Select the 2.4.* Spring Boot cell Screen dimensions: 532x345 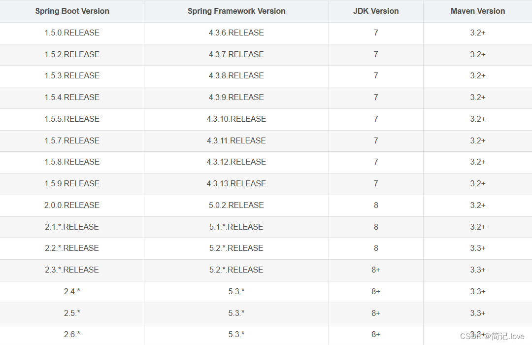pyautogui.click(x=72, y=292)
